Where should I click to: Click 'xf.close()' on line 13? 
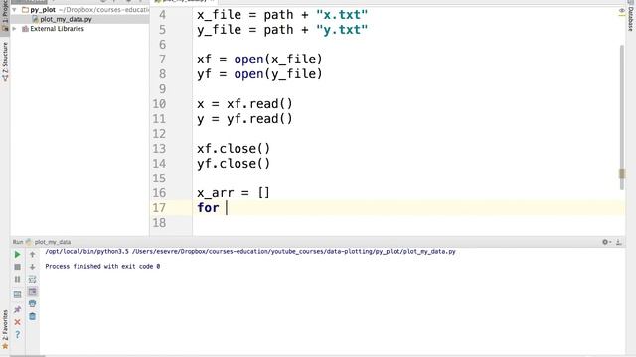(234, 149)
